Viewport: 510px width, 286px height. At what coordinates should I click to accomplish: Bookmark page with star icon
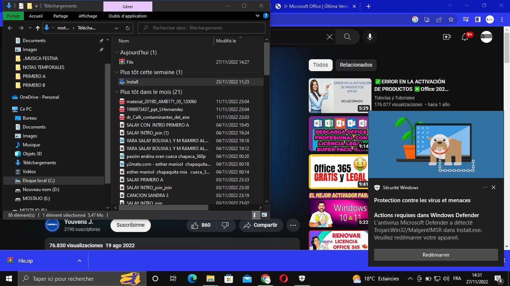pyautogui.click(x=451, y=19)
